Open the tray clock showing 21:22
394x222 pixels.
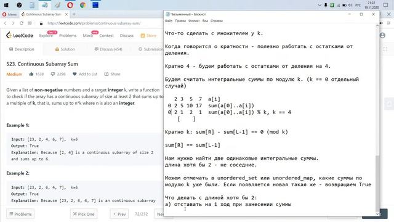[371, 5]
